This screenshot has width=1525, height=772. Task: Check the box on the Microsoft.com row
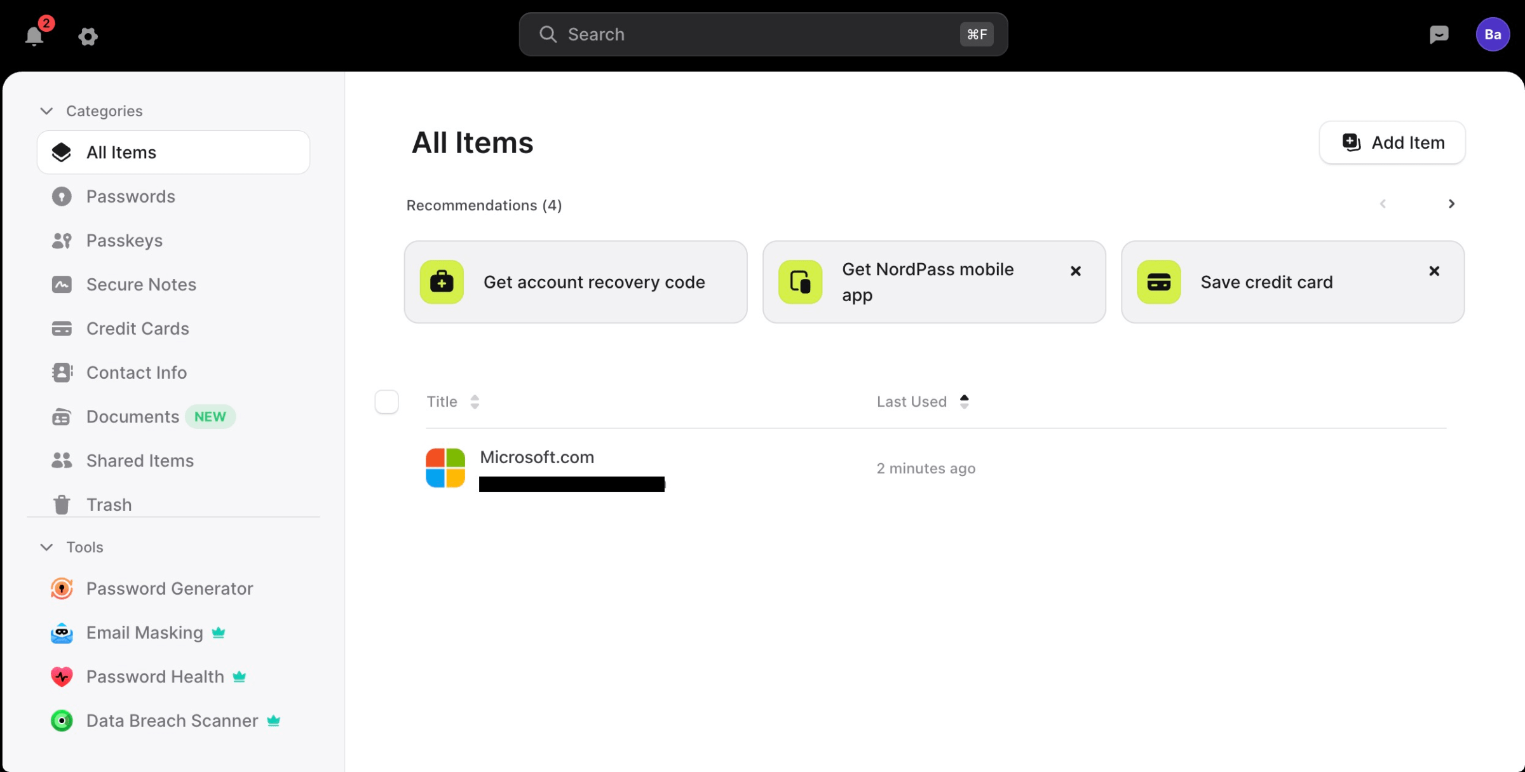pos(386,468)
